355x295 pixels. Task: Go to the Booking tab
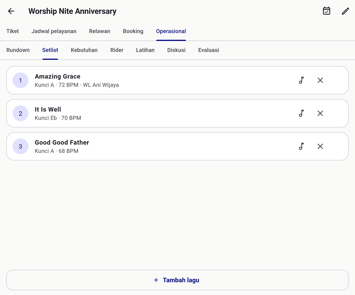click(133, 31)
